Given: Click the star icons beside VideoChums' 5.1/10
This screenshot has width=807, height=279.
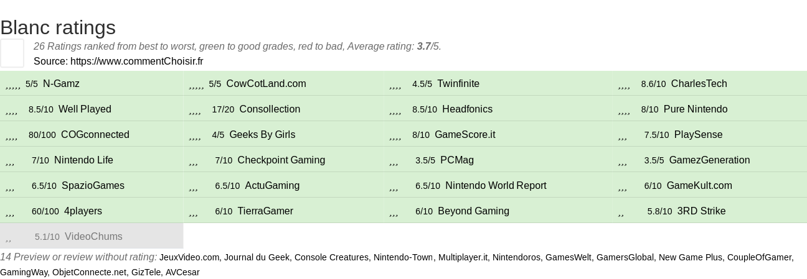Looking at the screenshot, I should (x=9, y=238).
